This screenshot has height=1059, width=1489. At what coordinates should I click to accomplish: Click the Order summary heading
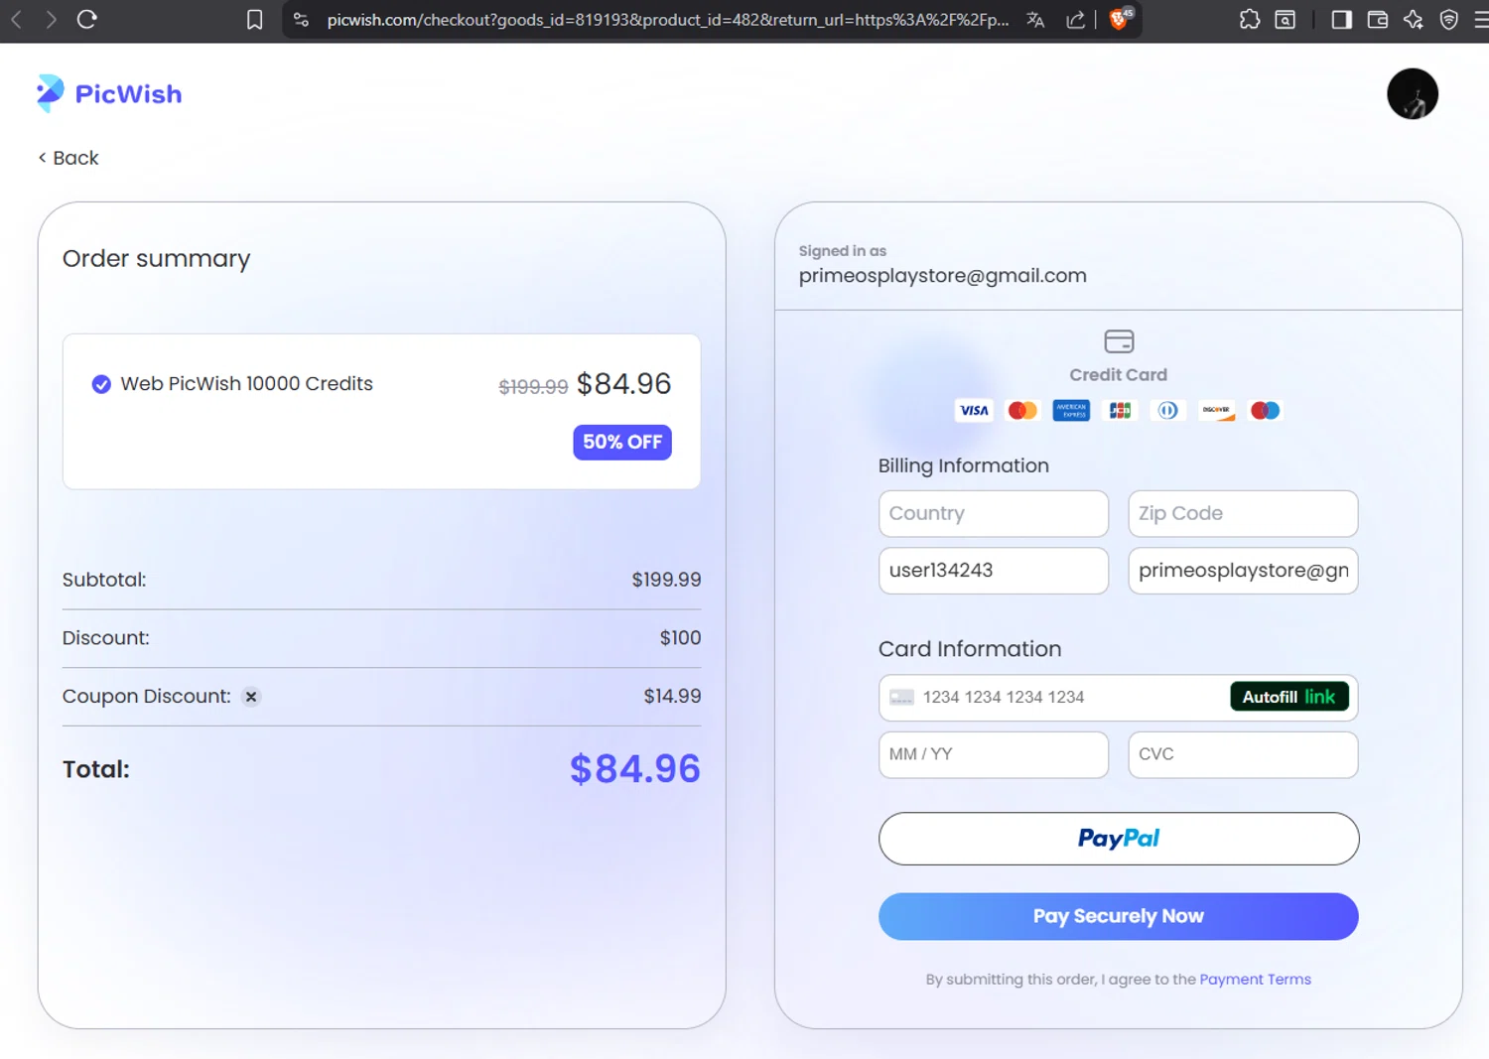point(156,259)
